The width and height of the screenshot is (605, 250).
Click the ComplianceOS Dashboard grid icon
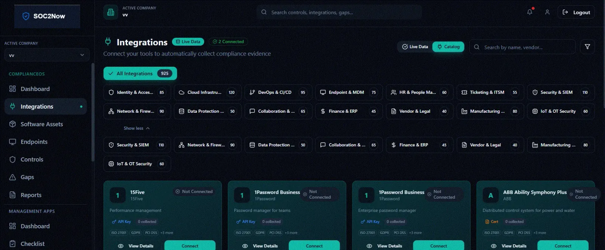tap(12, 89)
